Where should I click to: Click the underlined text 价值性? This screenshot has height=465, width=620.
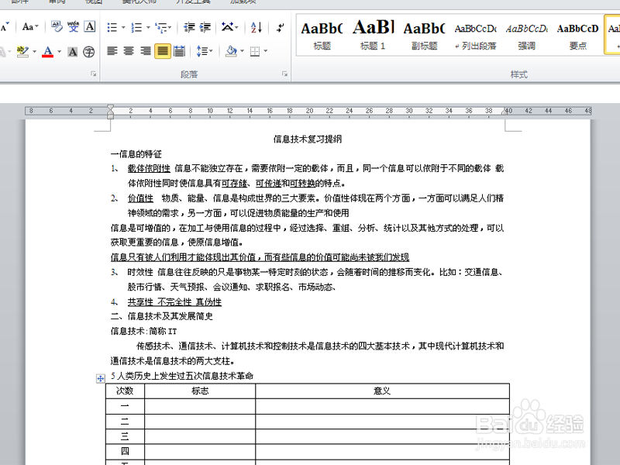point(140,198)
